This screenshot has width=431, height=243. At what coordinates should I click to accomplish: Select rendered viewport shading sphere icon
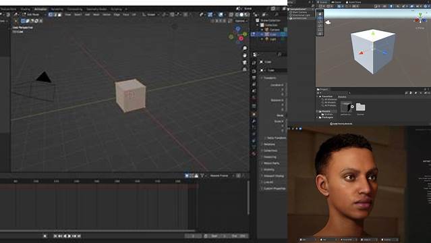(247, 15)
